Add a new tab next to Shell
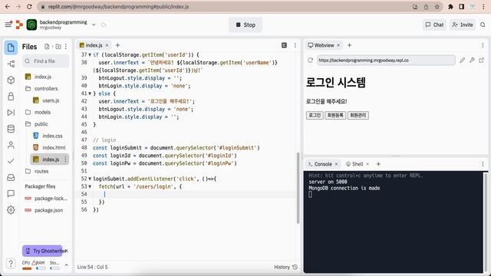The height and width of the screenshot is (276, 491). point(378,164)
